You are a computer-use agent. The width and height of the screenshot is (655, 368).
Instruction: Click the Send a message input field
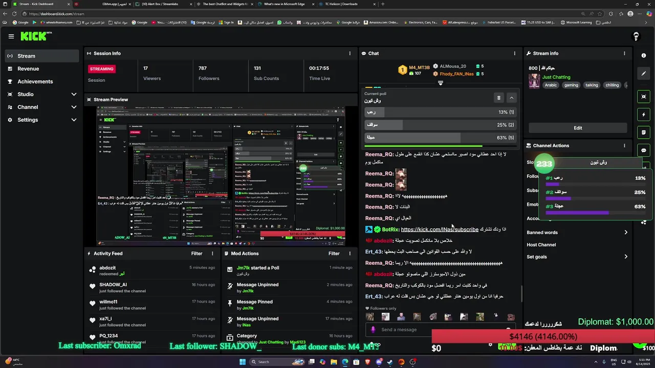tap(441, 330)
